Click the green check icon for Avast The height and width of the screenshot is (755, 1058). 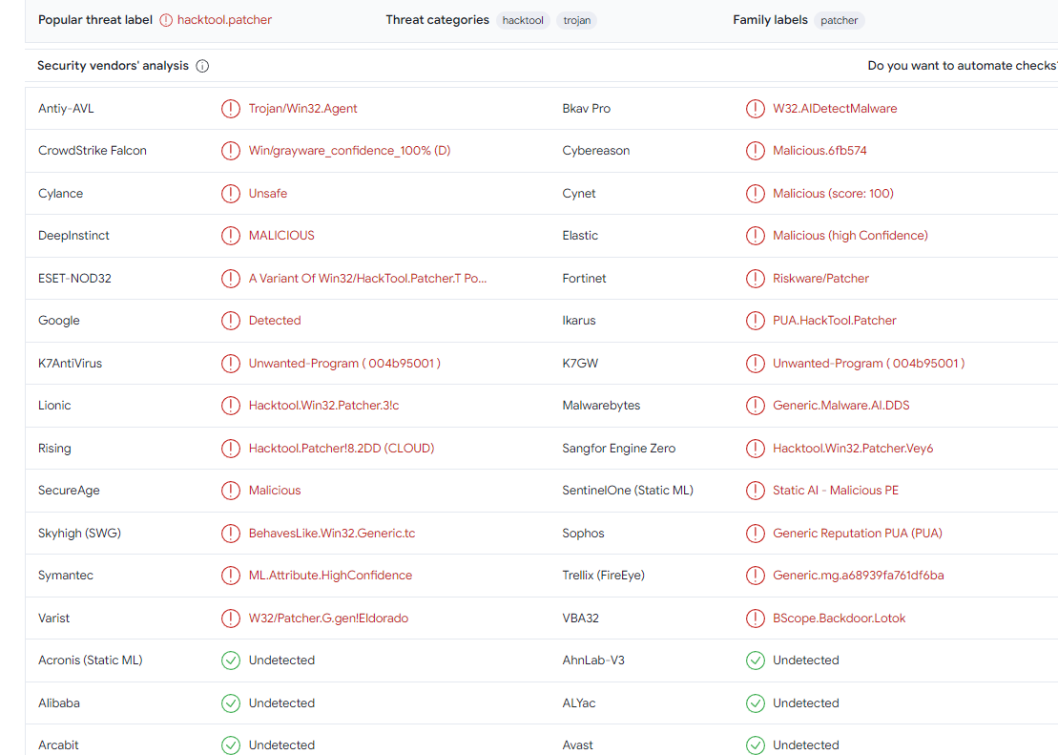pos(755,745)
